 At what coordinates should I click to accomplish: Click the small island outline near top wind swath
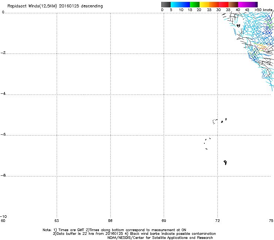(x=238, y=25)
